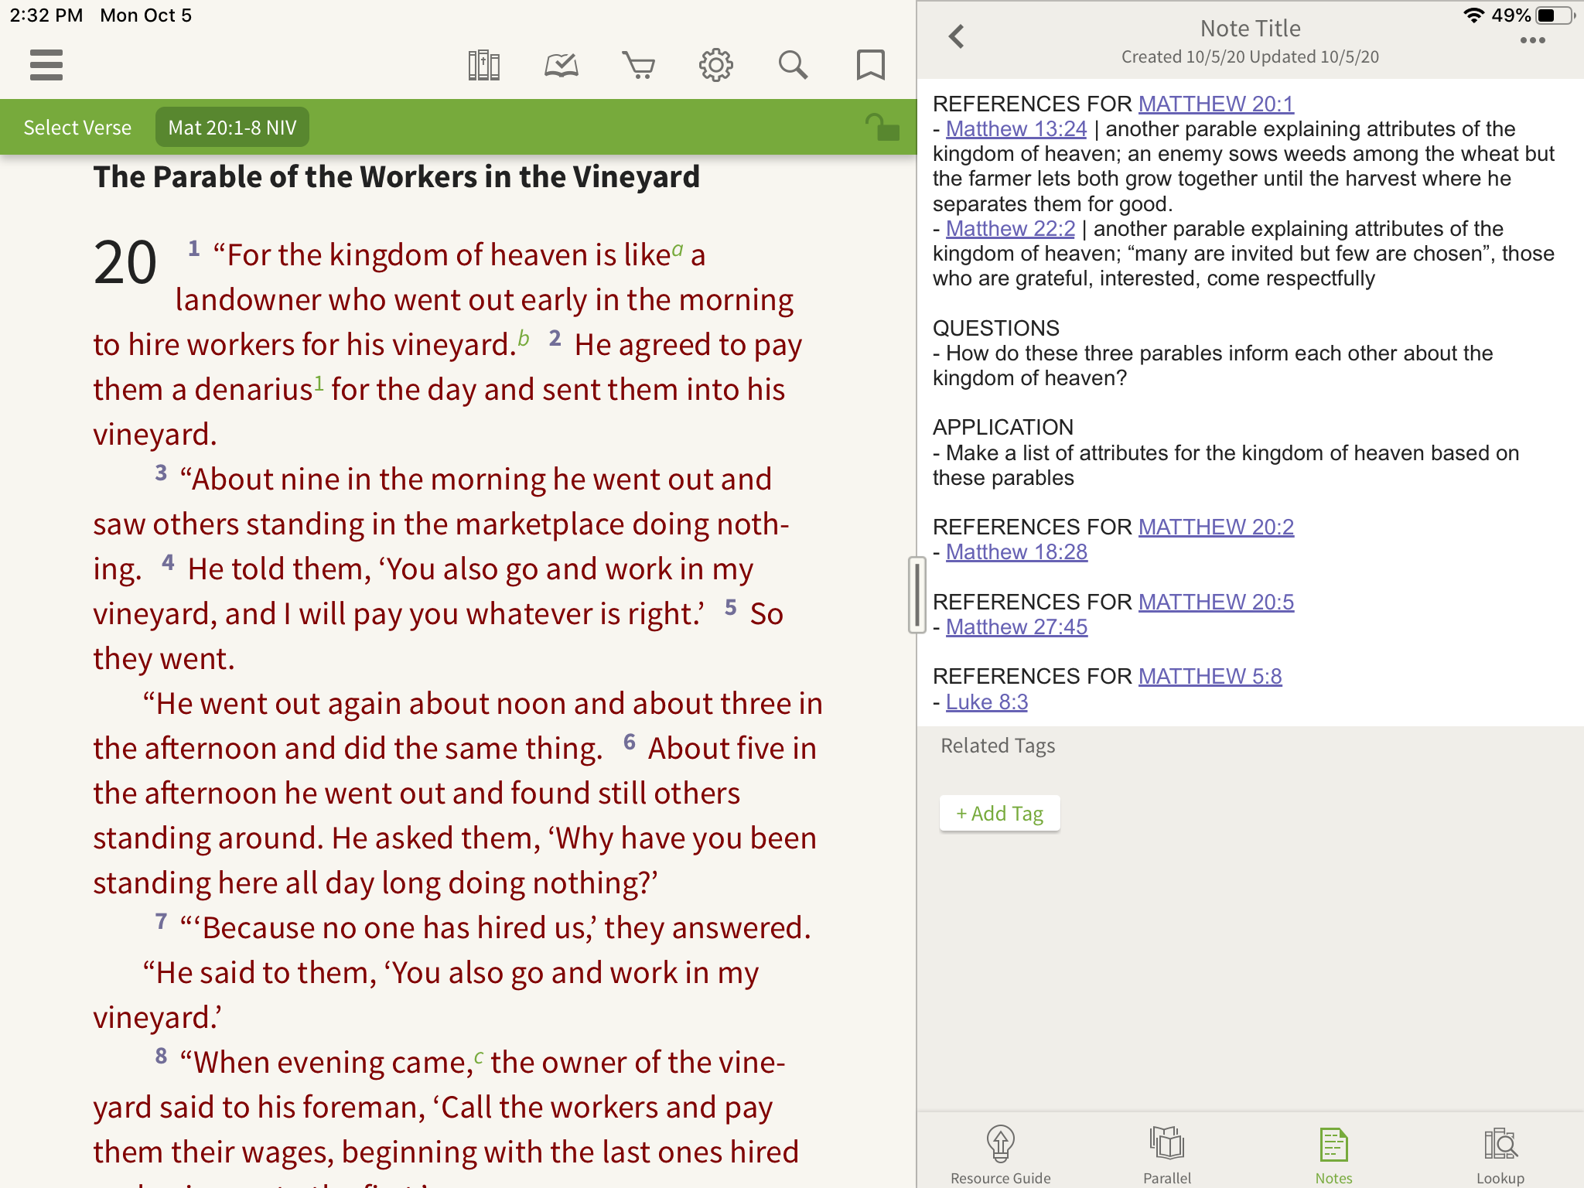The width and height of the screenshot is (1584, 1188).
Task: Open the Lookup tab
Action: pyautogui.click(x=1500, y=1154)
